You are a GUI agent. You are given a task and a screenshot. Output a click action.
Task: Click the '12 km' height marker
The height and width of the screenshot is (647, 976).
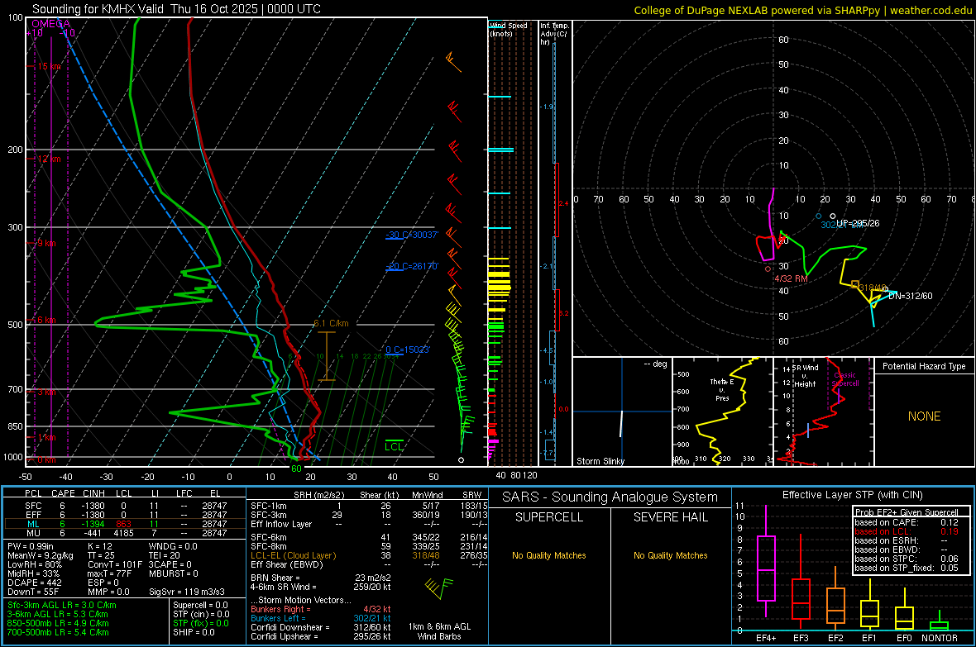pos(50,159)
